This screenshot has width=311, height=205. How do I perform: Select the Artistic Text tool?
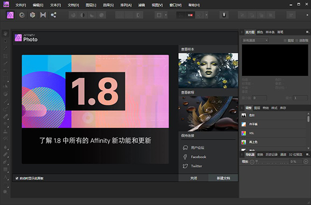[5, 177]
